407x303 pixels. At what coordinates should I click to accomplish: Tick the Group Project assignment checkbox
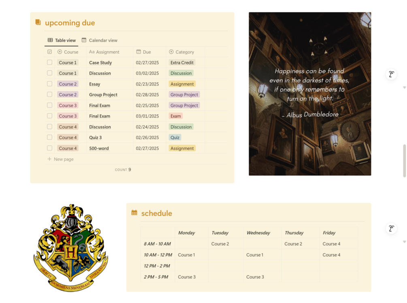pos(49,95)
